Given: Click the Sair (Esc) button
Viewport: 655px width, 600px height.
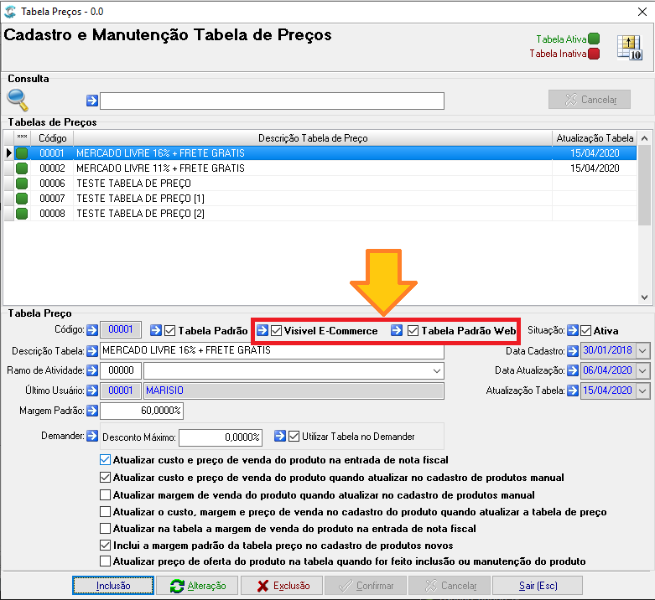Looking at the screenshot, I should [538, 586].
